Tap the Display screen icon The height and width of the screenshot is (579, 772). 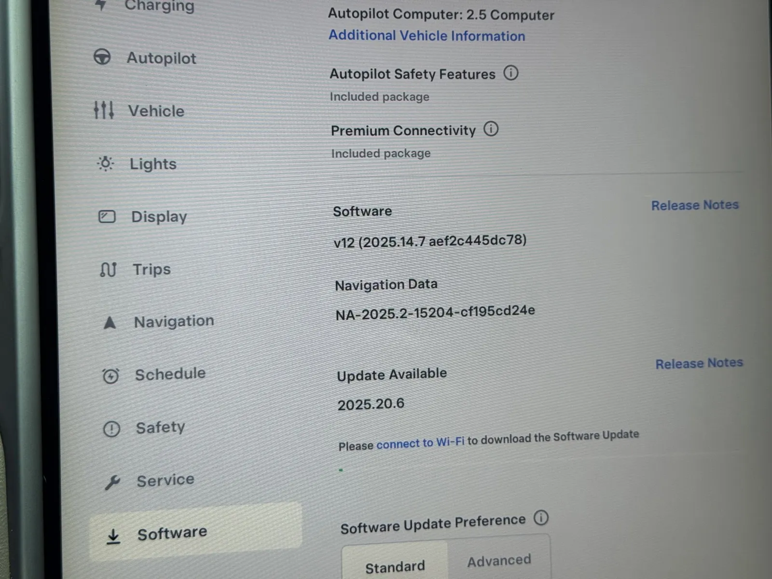point(107,217)
